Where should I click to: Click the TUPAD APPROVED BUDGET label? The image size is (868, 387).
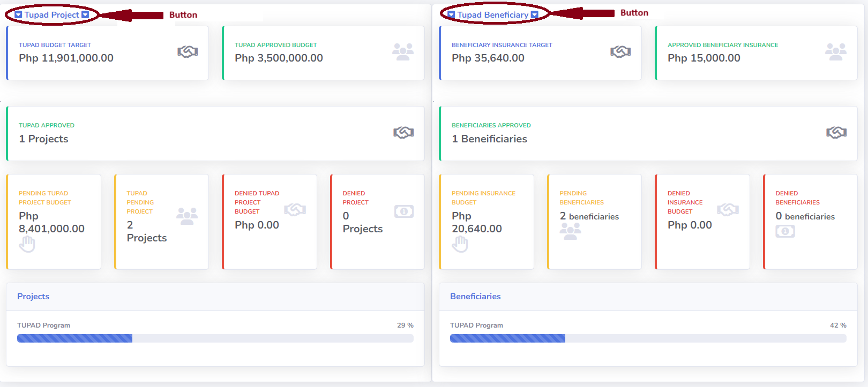click(276, 45)
